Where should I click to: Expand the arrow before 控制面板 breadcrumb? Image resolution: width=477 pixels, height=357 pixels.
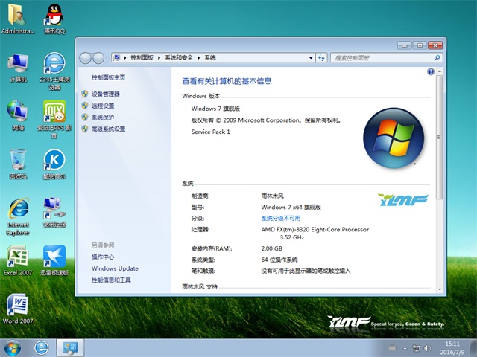[x=124, y=58]
